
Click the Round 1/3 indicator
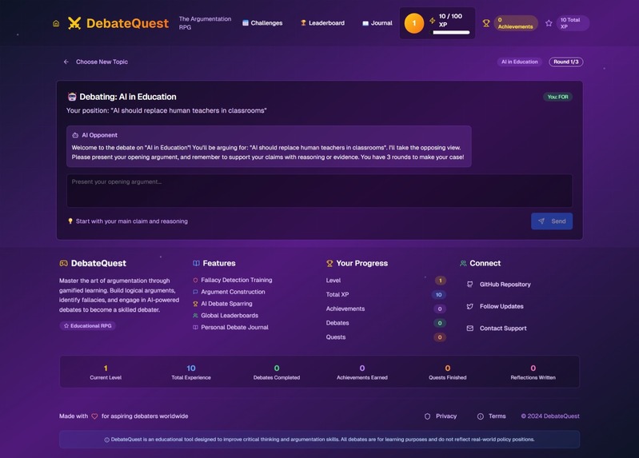coord(565,62)
